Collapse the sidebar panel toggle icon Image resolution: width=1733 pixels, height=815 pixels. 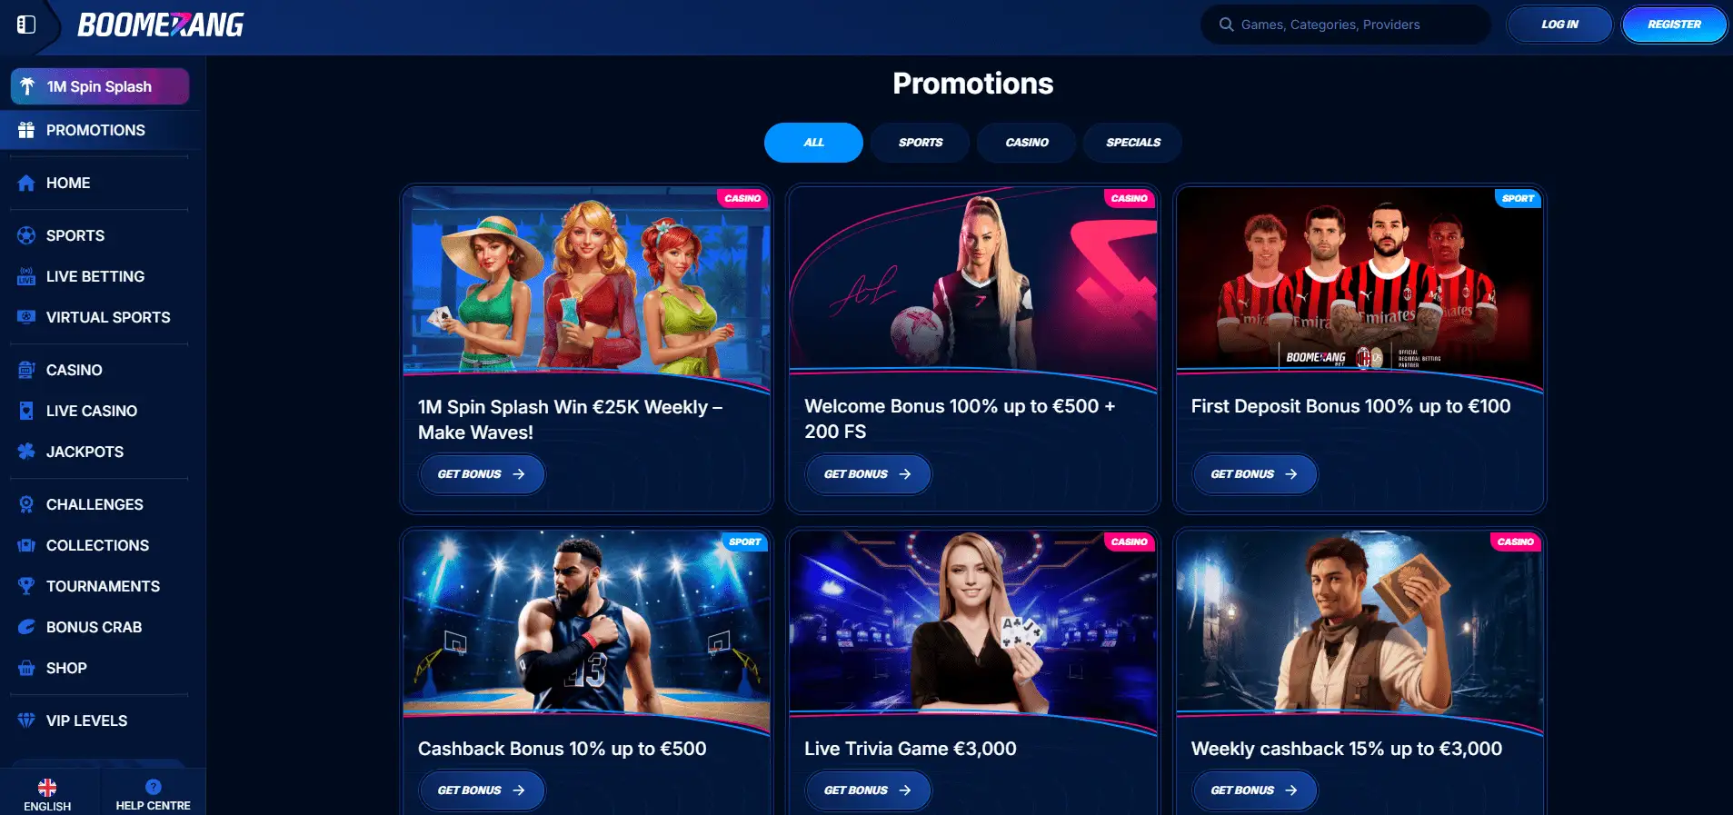click(x=26, y=25)
